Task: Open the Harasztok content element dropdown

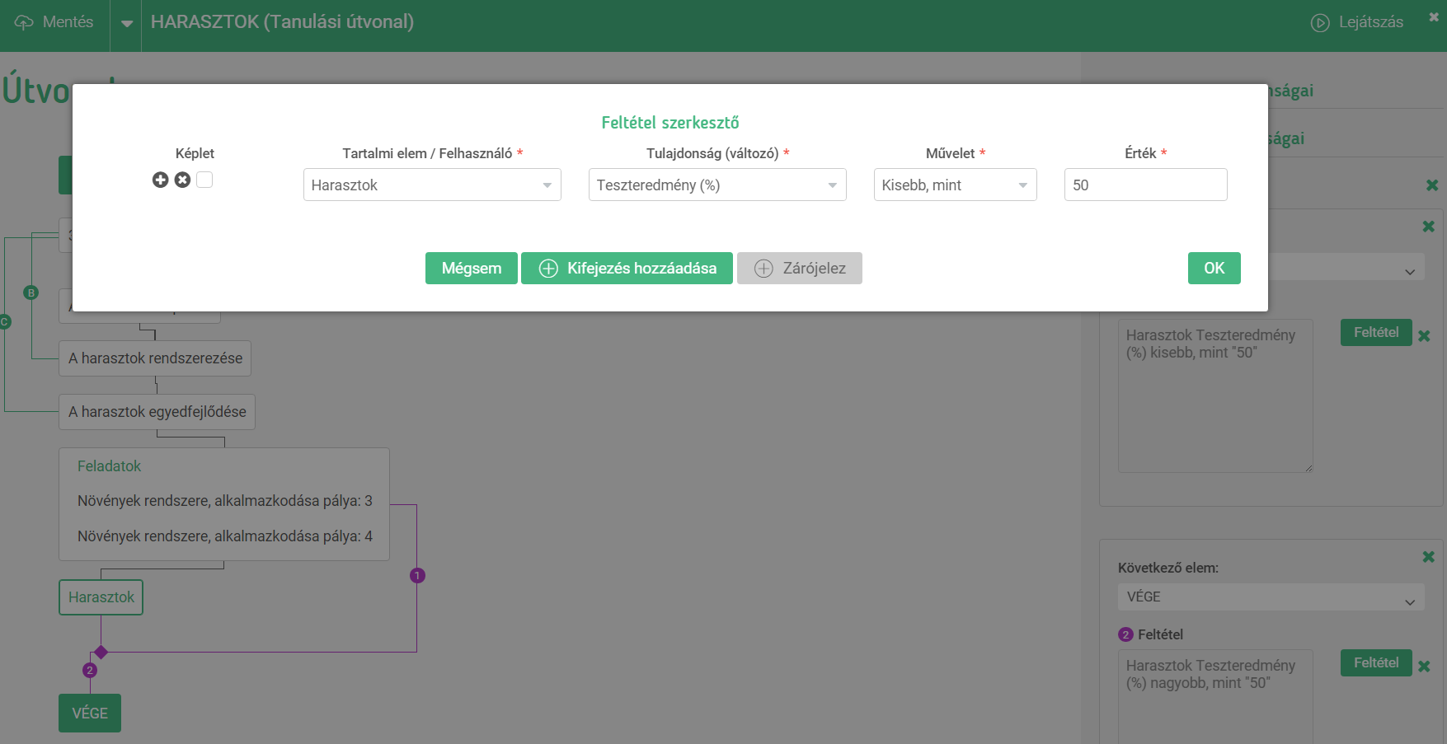Action: tap(432, 185)
